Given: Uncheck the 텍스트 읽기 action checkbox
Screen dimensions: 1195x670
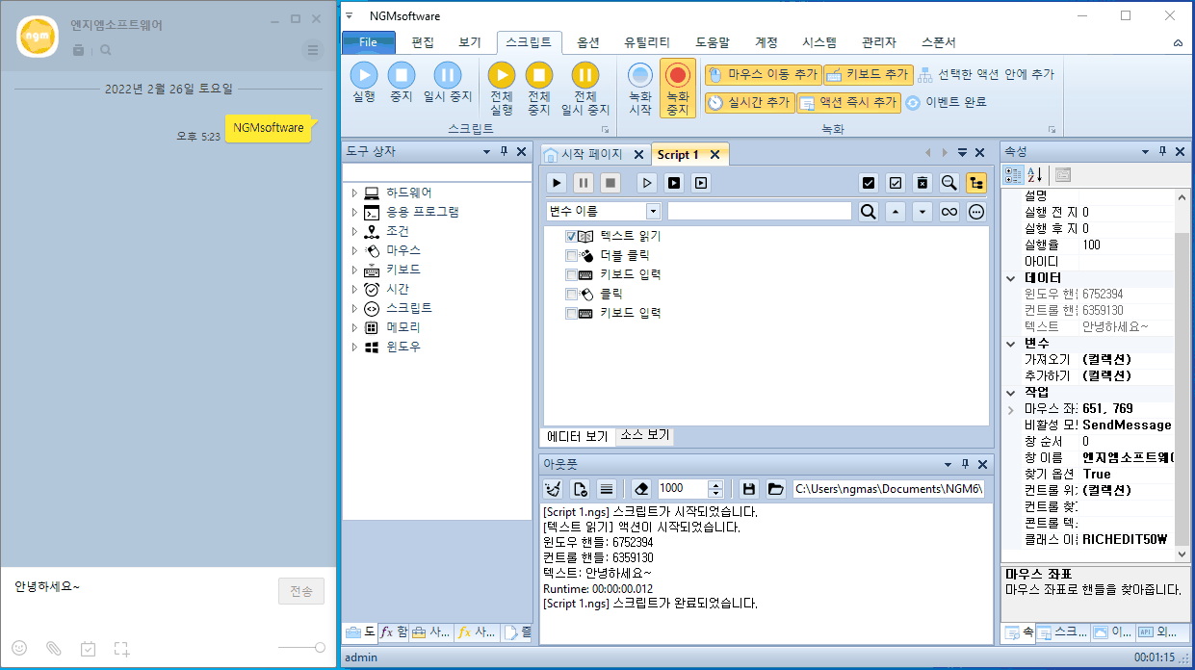Looking at the screenshot, I should click(571, 236).
